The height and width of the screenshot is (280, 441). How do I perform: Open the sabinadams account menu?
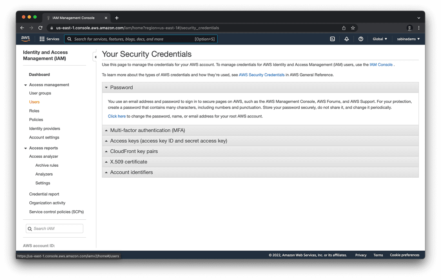[x=409, y=39]
